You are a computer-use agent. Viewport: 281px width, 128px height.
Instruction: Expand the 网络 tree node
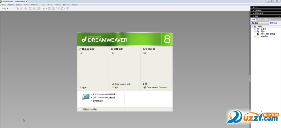[x=255, y=32]
